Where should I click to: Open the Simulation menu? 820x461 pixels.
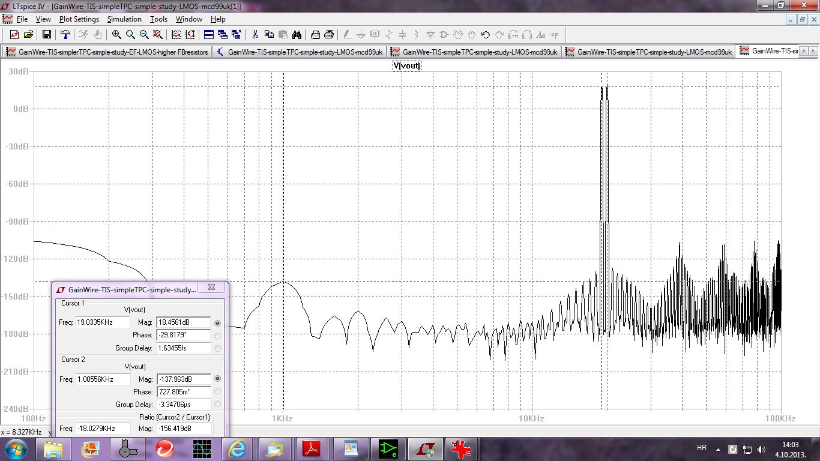(x=124, y=19)
